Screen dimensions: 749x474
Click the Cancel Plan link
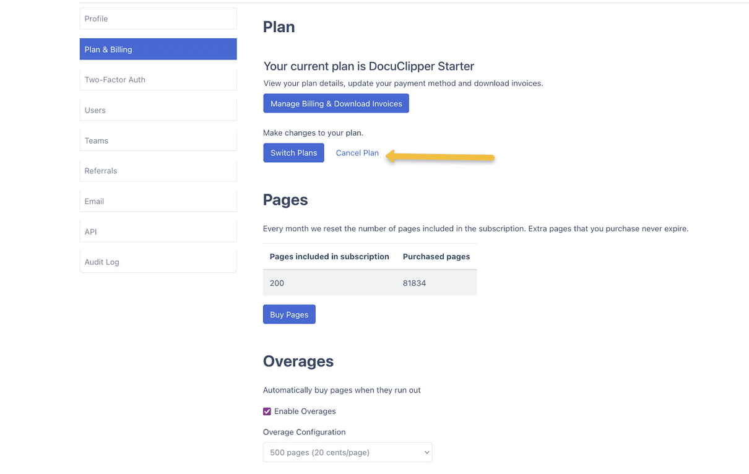point(357,153)
